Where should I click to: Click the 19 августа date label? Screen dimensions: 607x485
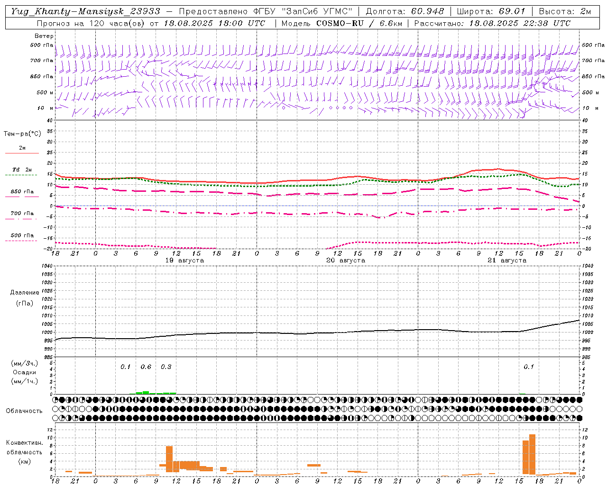pos(184,260)
